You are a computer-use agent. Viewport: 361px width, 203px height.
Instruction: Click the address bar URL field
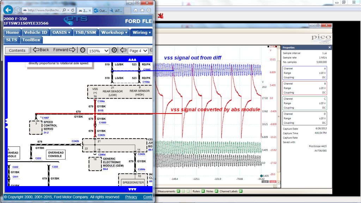tap(45, 10)
